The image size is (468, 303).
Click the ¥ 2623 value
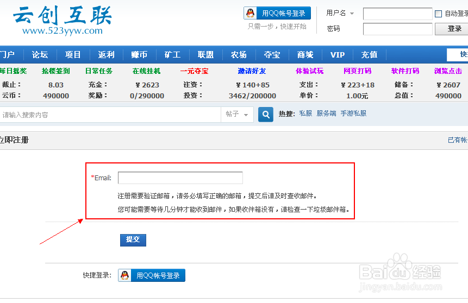click(x=147, y=85)
